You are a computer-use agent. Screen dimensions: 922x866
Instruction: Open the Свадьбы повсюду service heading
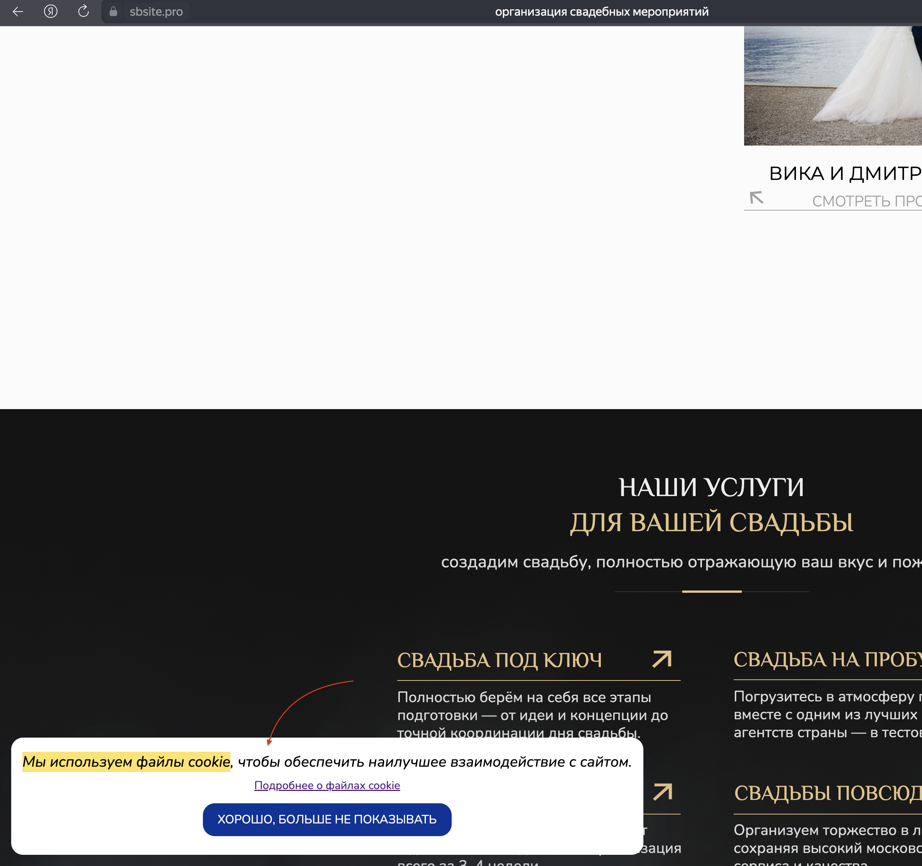(827, 793)
